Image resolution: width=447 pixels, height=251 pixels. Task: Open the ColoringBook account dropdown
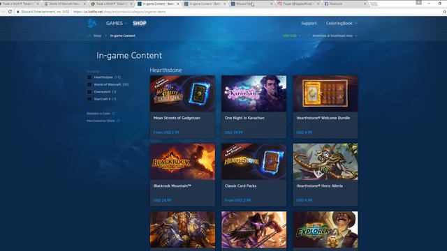342,23
